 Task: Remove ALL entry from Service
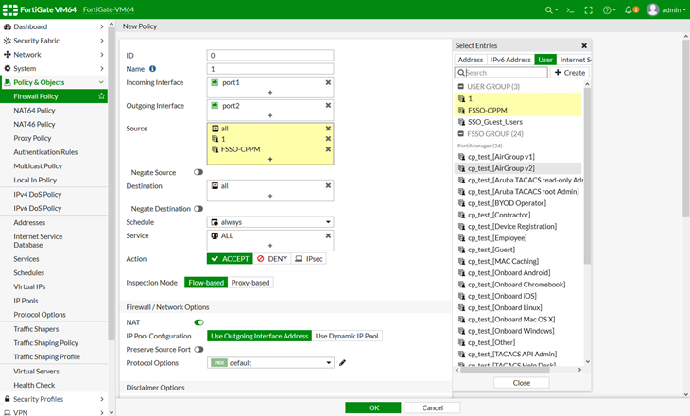328,235
